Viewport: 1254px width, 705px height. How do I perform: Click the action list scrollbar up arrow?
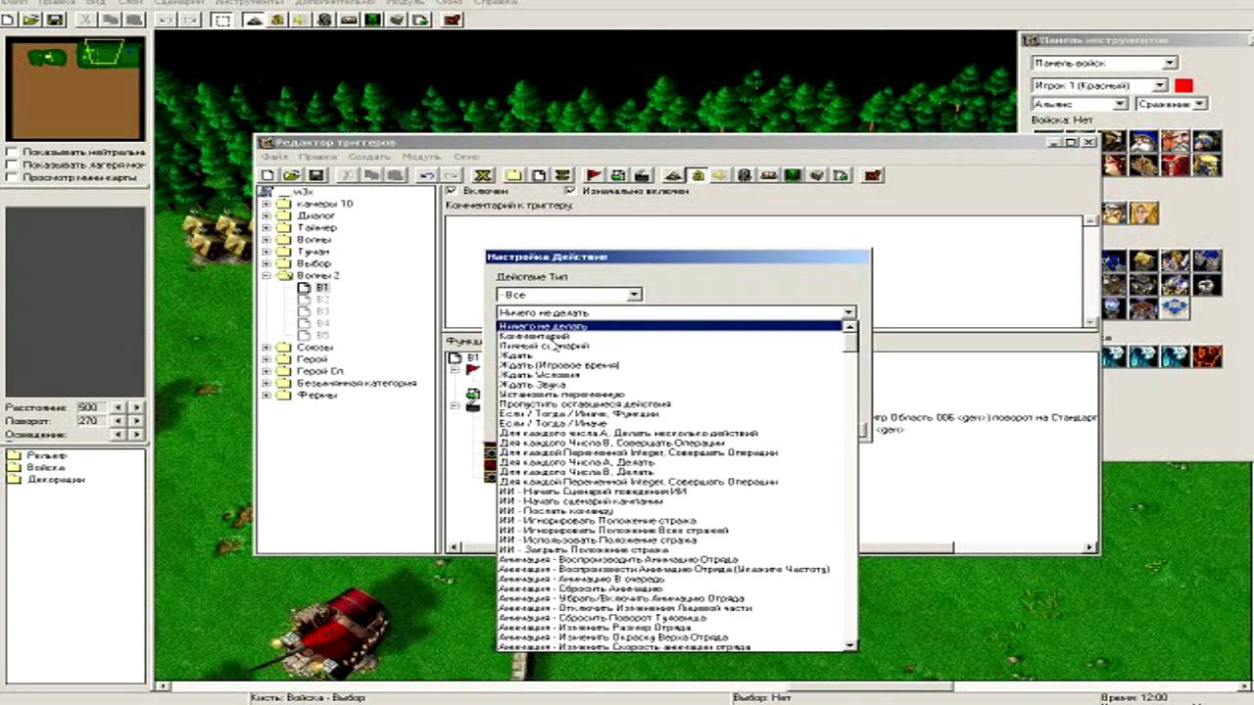[x=850, y=327]
